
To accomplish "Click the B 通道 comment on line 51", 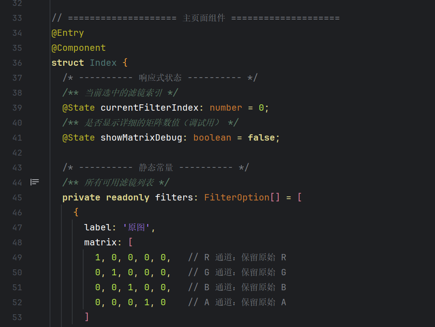I will click(x=237, y=287).
